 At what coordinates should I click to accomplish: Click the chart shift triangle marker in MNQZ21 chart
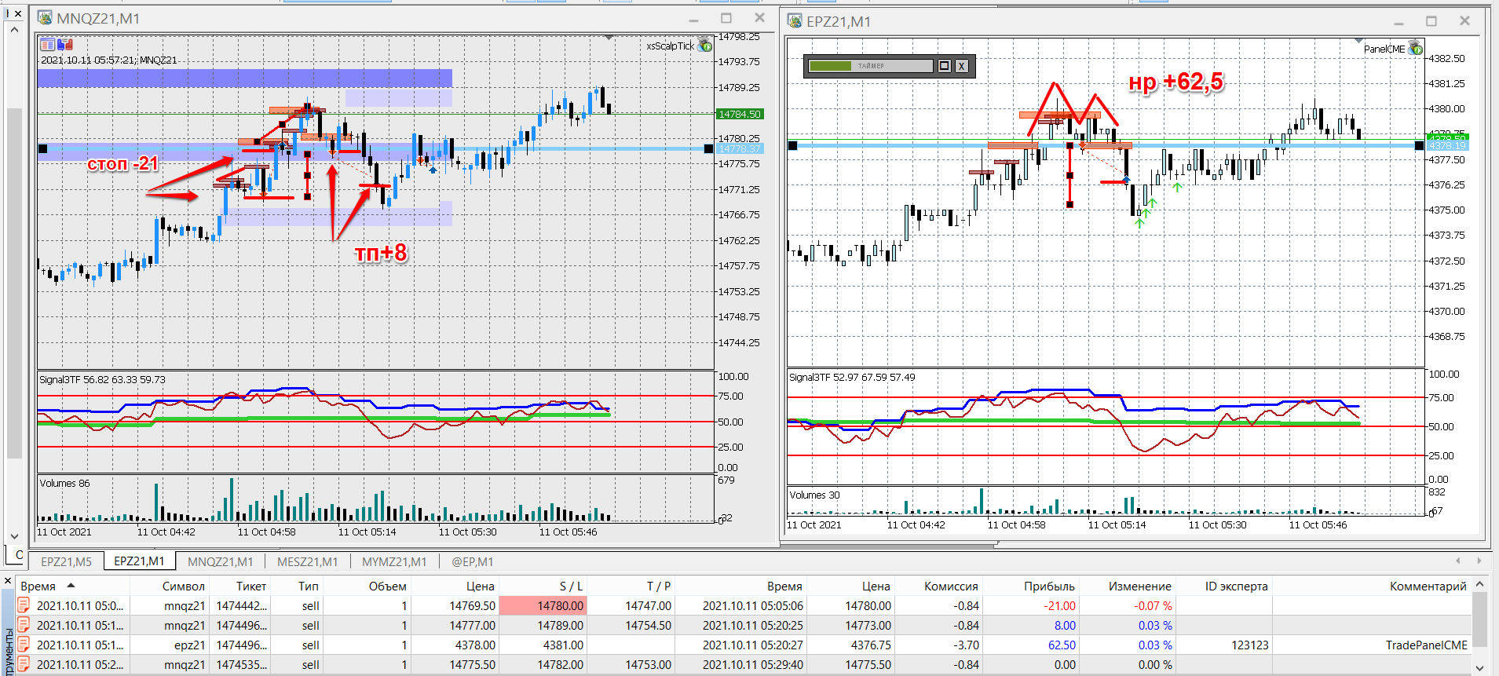coord(609,38)
